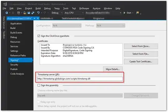Click the Save All icon

click(33, 13)
